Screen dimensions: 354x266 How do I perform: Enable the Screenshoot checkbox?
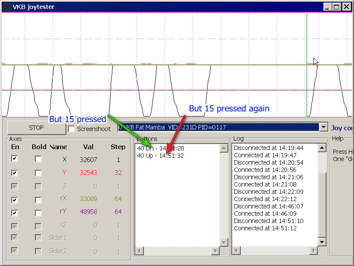[x=71, y=129]
